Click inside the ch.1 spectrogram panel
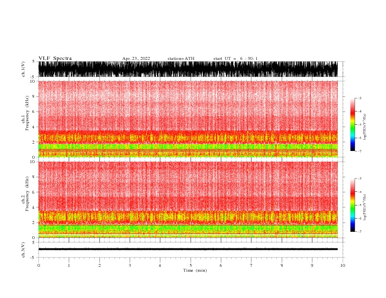Viewport: 386px width, 298px height. point(188,119)
